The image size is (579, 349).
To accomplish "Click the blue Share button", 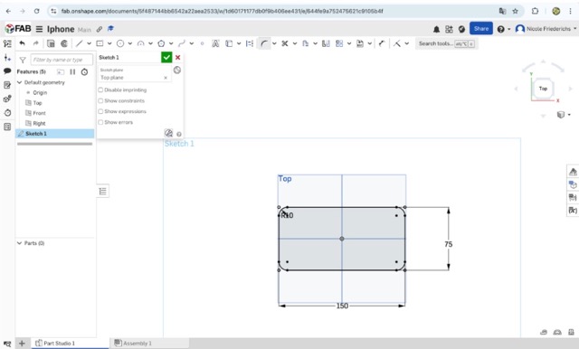I will [x=480, y=28].
